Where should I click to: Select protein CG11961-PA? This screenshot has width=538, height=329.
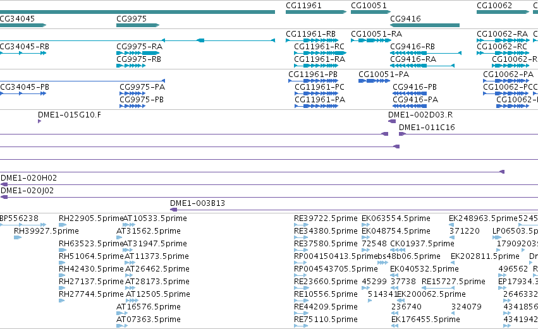[320, 100]
